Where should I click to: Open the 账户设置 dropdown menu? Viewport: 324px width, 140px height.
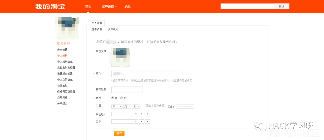109,6
